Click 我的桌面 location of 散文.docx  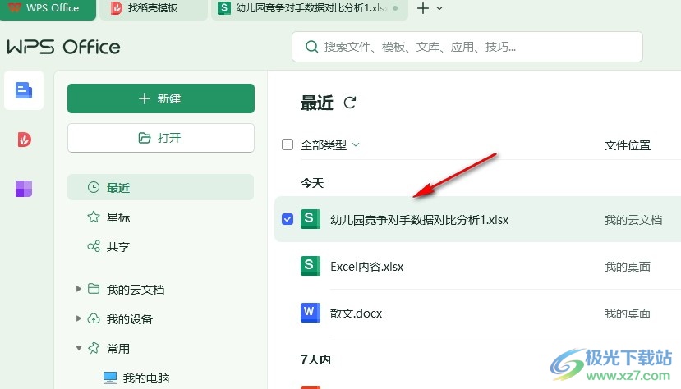(x=627, y=313)
